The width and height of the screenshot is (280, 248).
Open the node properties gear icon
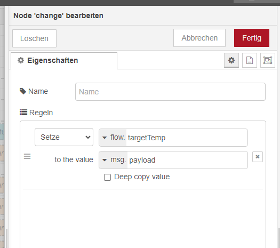tap(231, 60)
